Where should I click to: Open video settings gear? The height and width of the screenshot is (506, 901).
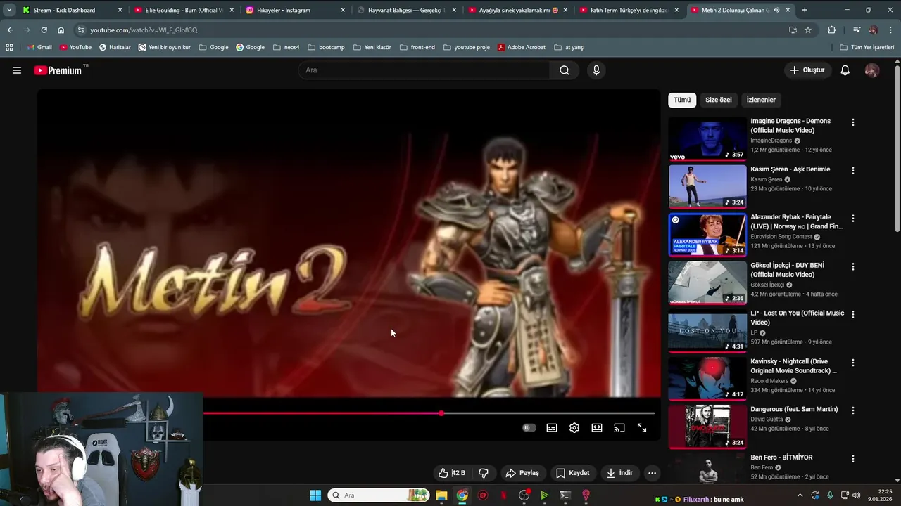point(574,428)
